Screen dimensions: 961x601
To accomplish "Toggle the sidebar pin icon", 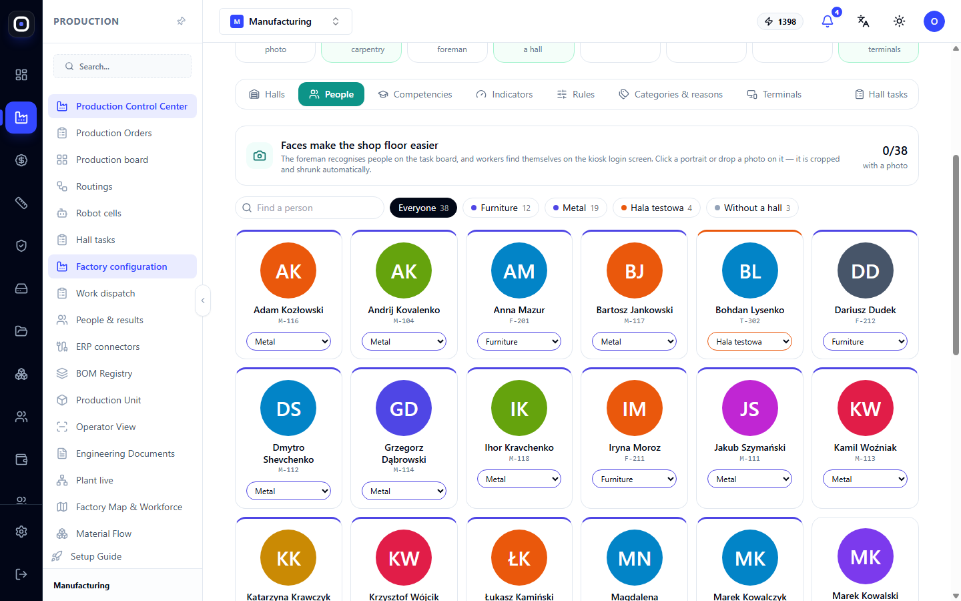I will pos(182,21).
